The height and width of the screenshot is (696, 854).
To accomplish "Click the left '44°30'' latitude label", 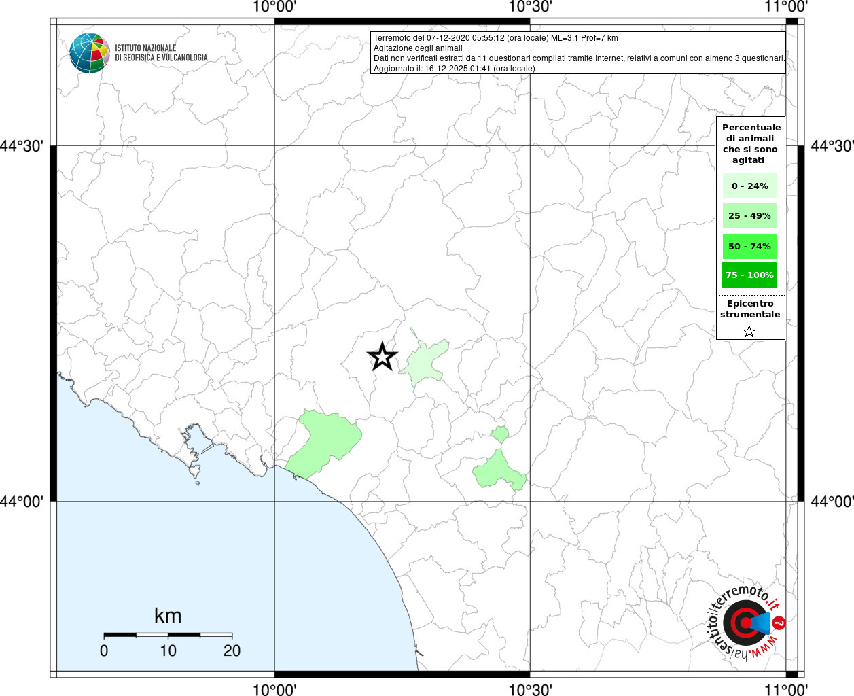I will coord(22,146).
